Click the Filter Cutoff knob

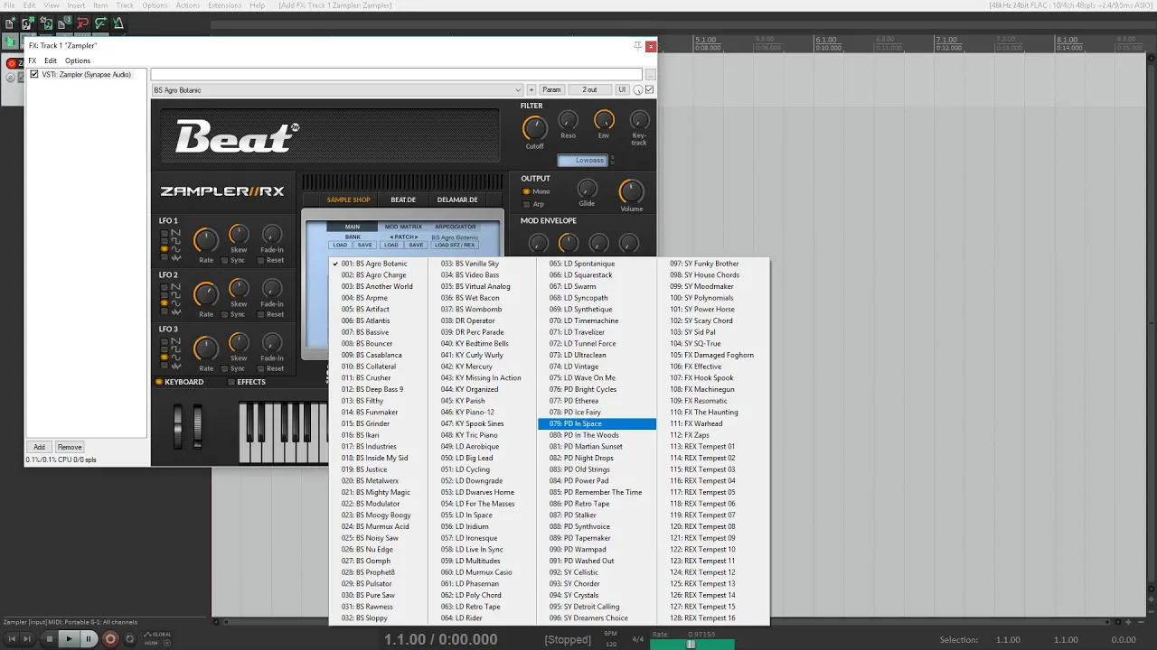[534, 127]
